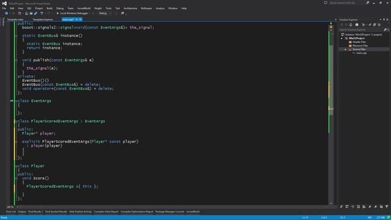Click the Save All toolbar icon
The height and width of the screenshot is (220, 391).
(35, 13)
